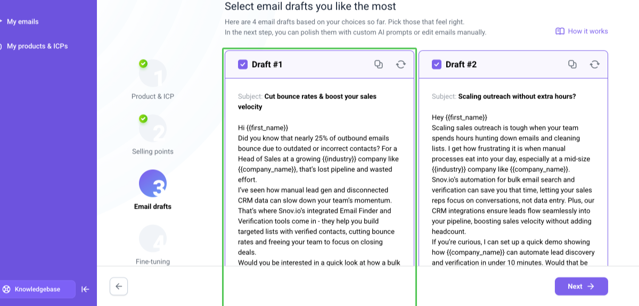The image size is (639, 306).
Task: Copy Draft #2 using the copy icon
Action: [x=572, y=64]
